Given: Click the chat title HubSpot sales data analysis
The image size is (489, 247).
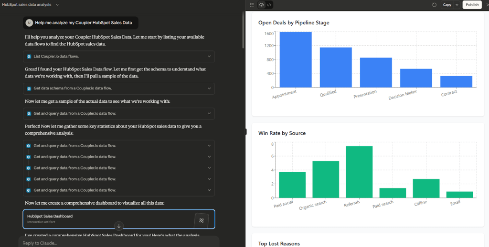Looking at the screenshot, I should 27,5.
